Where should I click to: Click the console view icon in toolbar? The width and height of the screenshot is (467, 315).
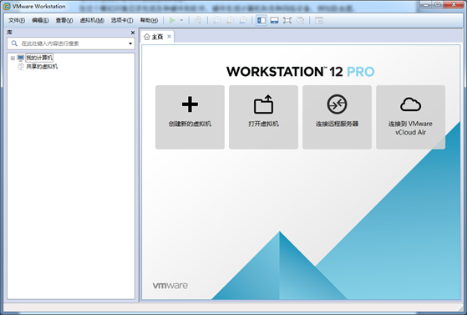pos(319,20)
